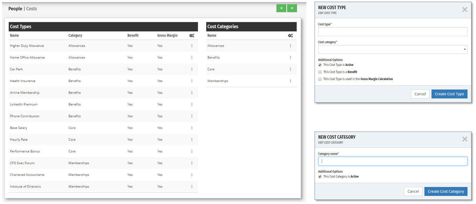Screen dimensions: 476x204
Task: Open kebab menu for Hourly Rate row
Action: point(192,140)
